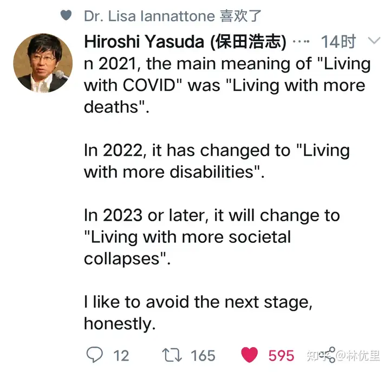Image resolution: width=390 pixels, height=372 pixels.
Task: Click the "I like to avoid" sentence
Action: (x=198, y=312)
